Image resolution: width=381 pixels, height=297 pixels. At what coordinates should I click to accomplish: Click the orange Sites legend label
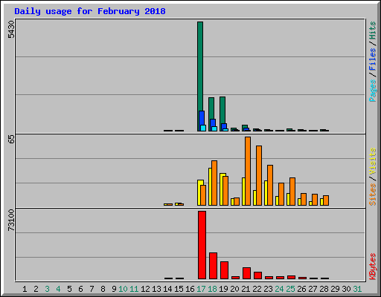(x=372, y=195)
